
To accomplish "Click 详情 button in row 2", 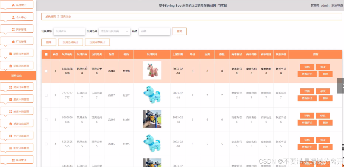I will tap(307, 91).
